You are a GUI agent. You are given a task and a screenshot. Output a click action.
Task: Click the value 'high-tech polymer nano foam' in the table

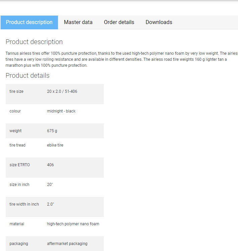pos(73,224)
